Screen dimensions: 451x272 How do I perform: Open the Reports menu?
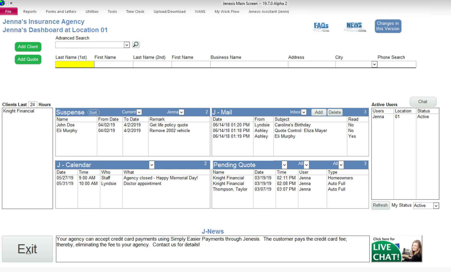[30, 11]
